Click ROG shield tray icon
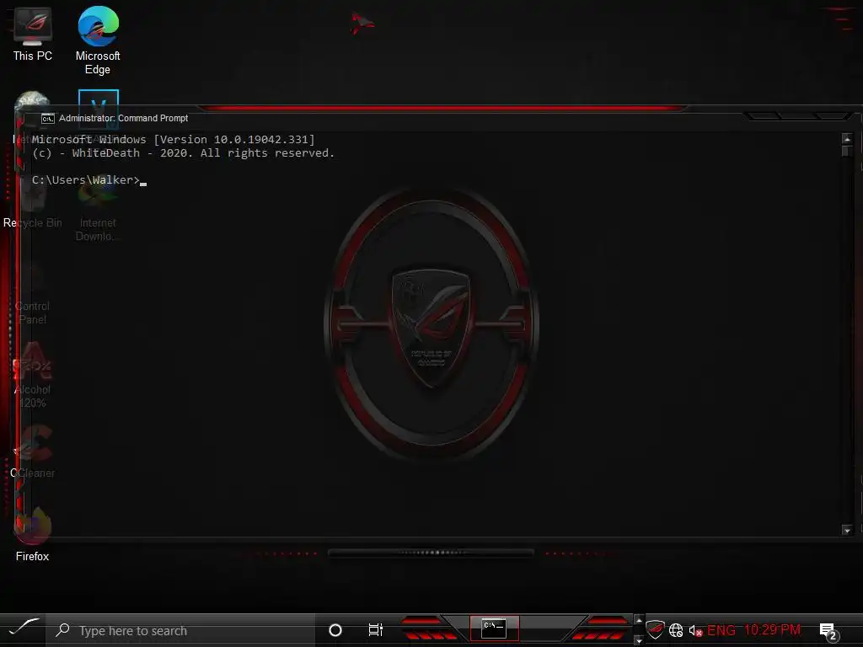 coord(655,628)
